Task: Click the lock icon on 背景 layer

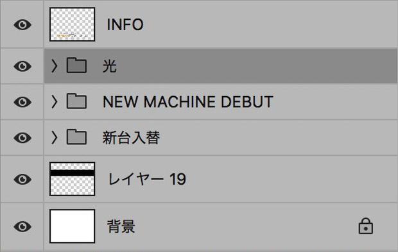Action: pos(365,226)
